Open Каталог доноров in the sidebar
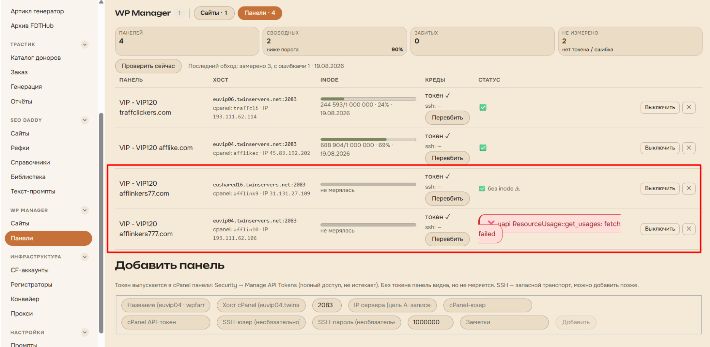 point(36,58)
